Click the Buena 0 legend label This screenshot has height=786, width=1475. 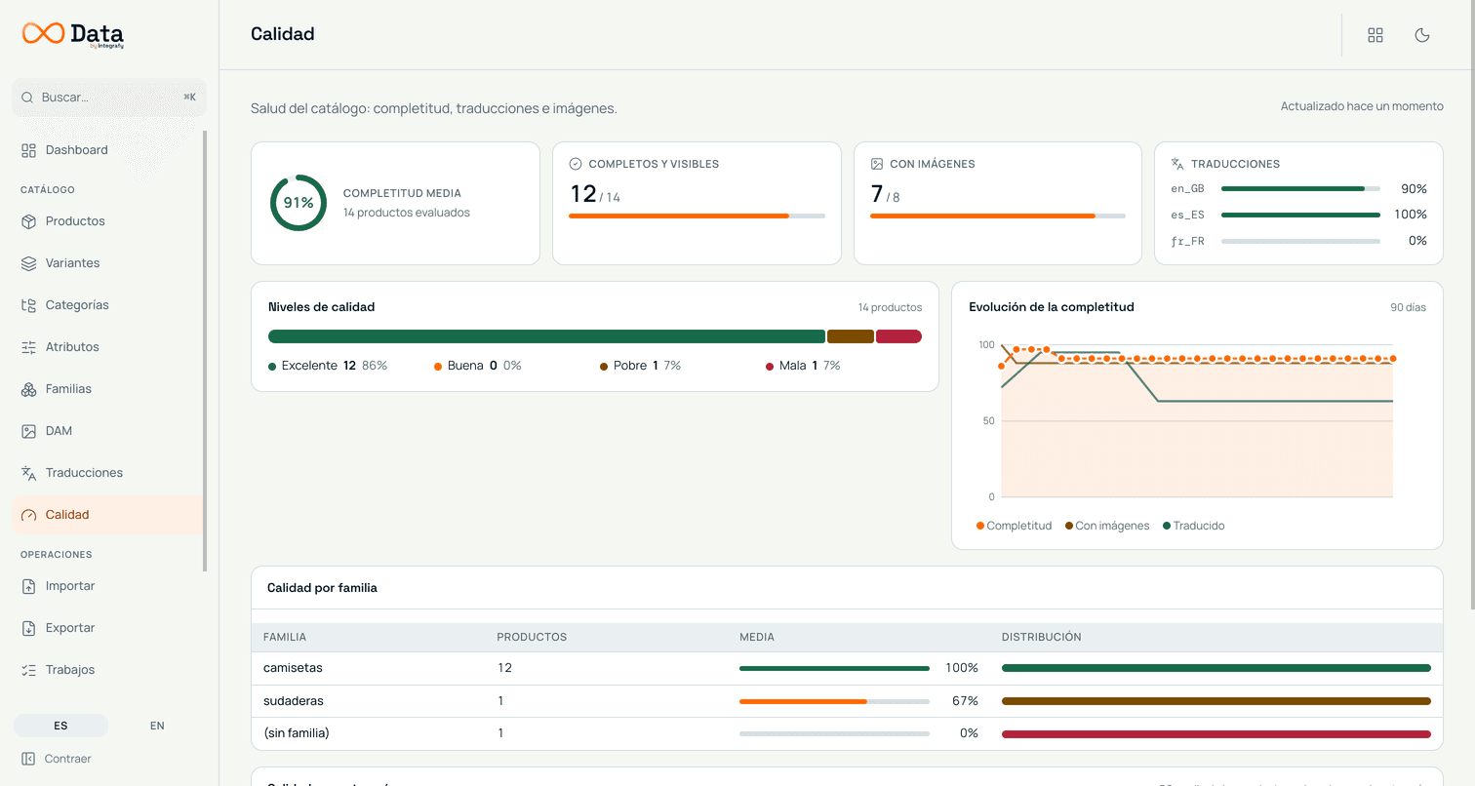coord(478,366)
